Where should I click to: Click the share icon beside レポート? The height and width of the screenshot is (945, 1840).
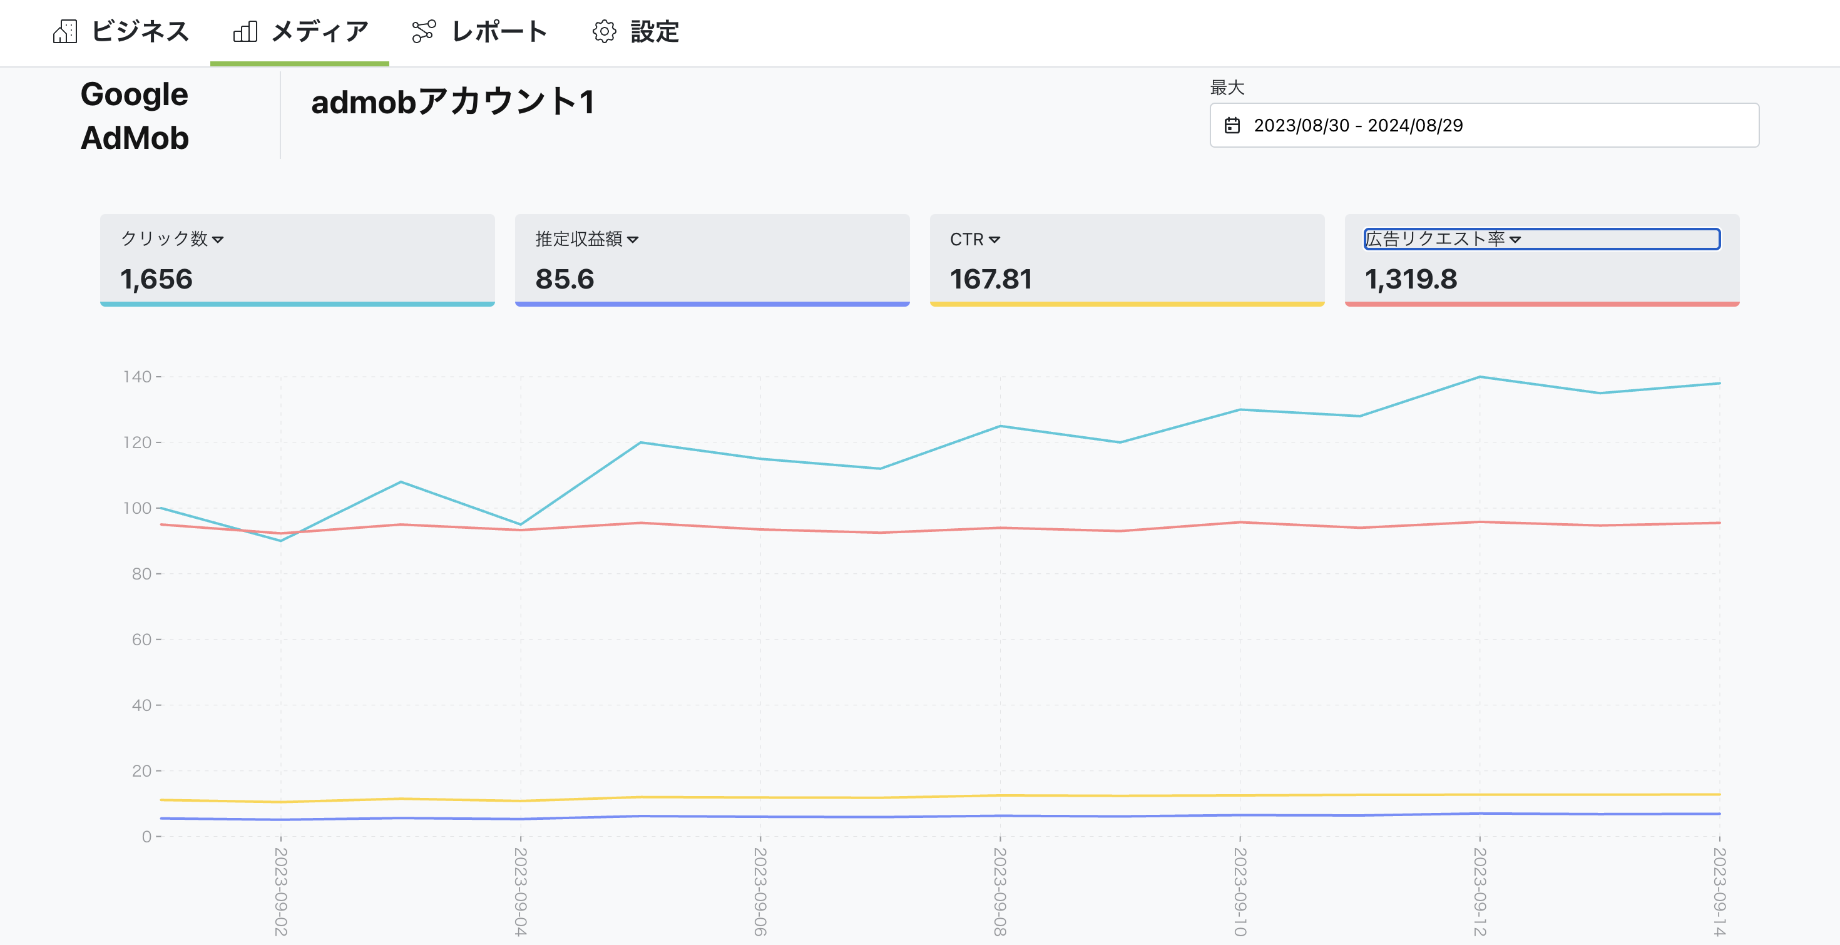coord(423,31)
